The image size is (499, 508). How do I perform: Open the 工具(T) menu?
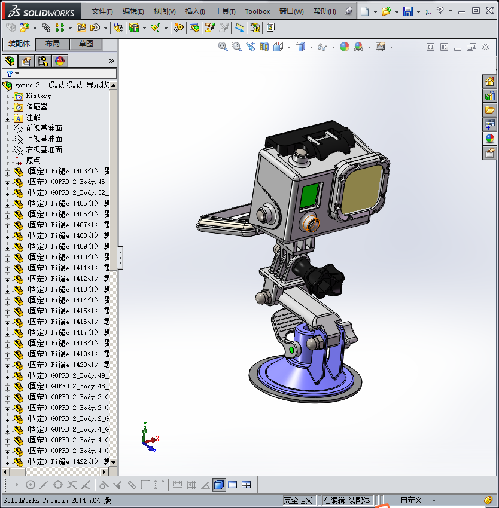225,11
